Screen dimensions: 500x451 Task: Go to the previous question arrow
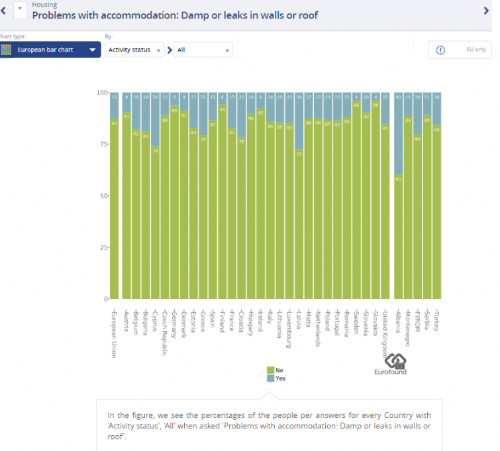pos(3,10)
